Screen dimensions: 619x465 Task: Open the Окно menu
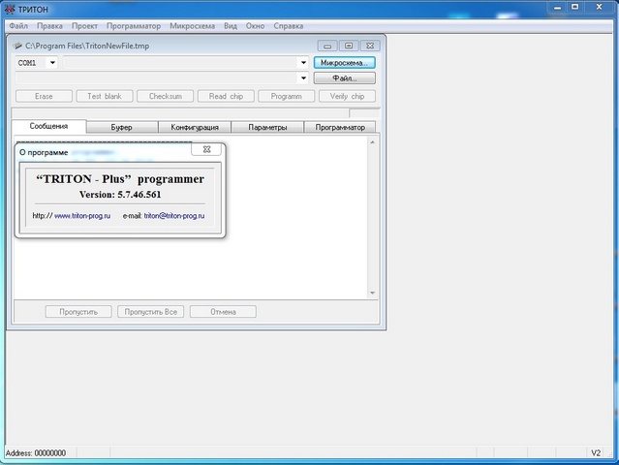pos(255,26)
